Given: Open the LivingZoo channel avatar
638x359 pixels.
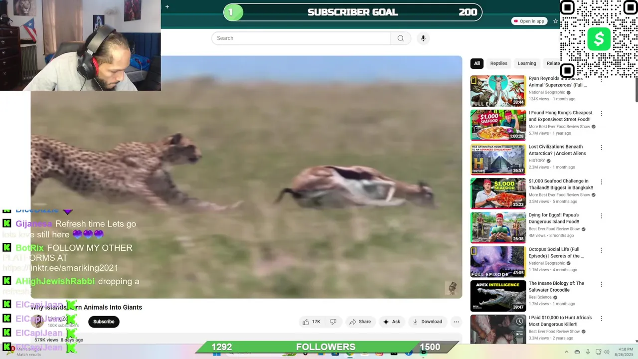Looking at the screenshot, I should tap(38, 322).
